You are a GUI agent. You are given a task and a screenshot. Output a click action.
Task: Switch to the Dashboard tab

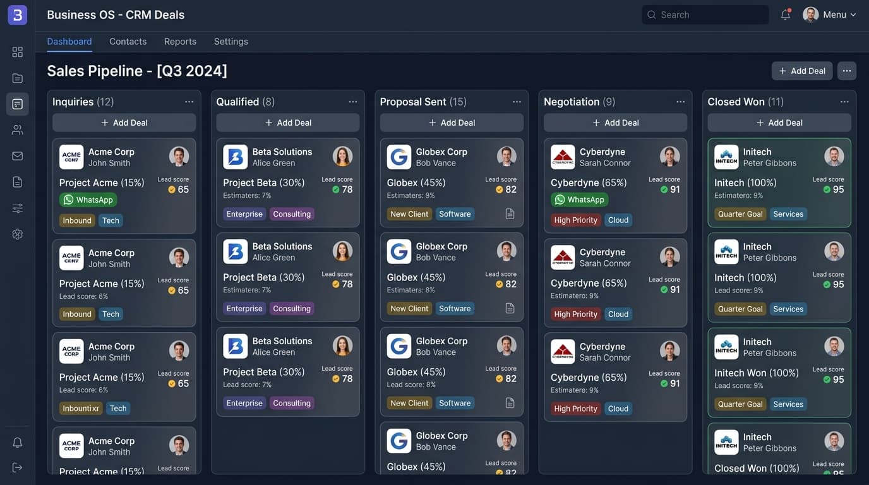(x=69, y=42)
